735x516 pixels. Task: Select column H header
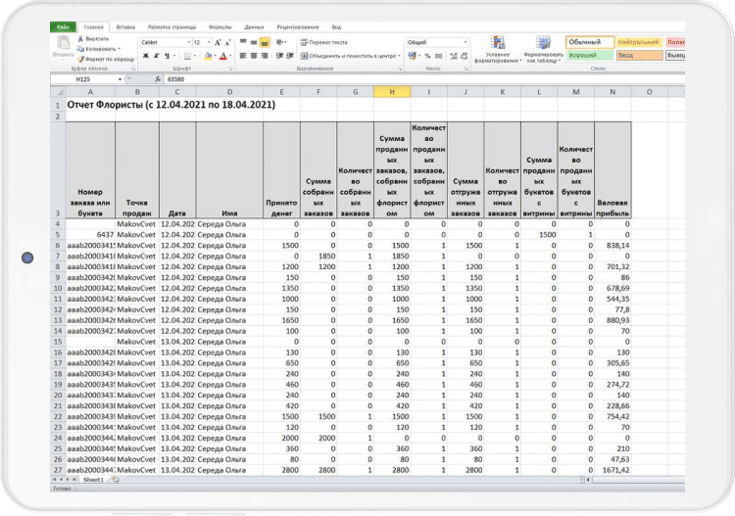tap(392, 92)
